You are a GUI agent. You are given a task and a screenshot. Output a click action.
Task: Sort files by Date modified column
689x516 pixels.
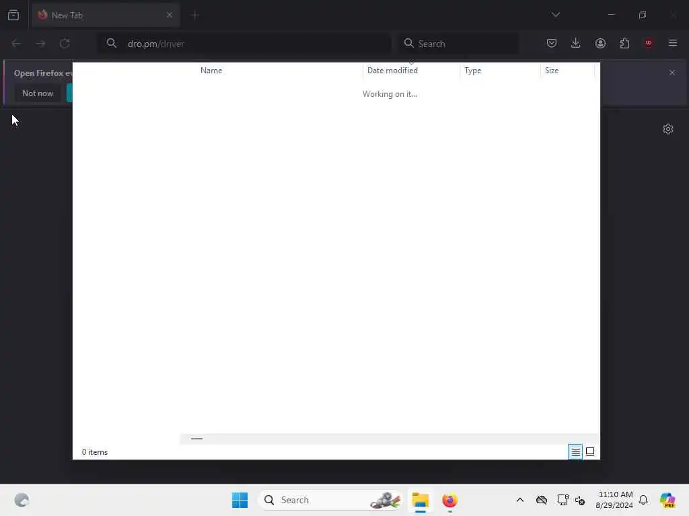[392, 71]
